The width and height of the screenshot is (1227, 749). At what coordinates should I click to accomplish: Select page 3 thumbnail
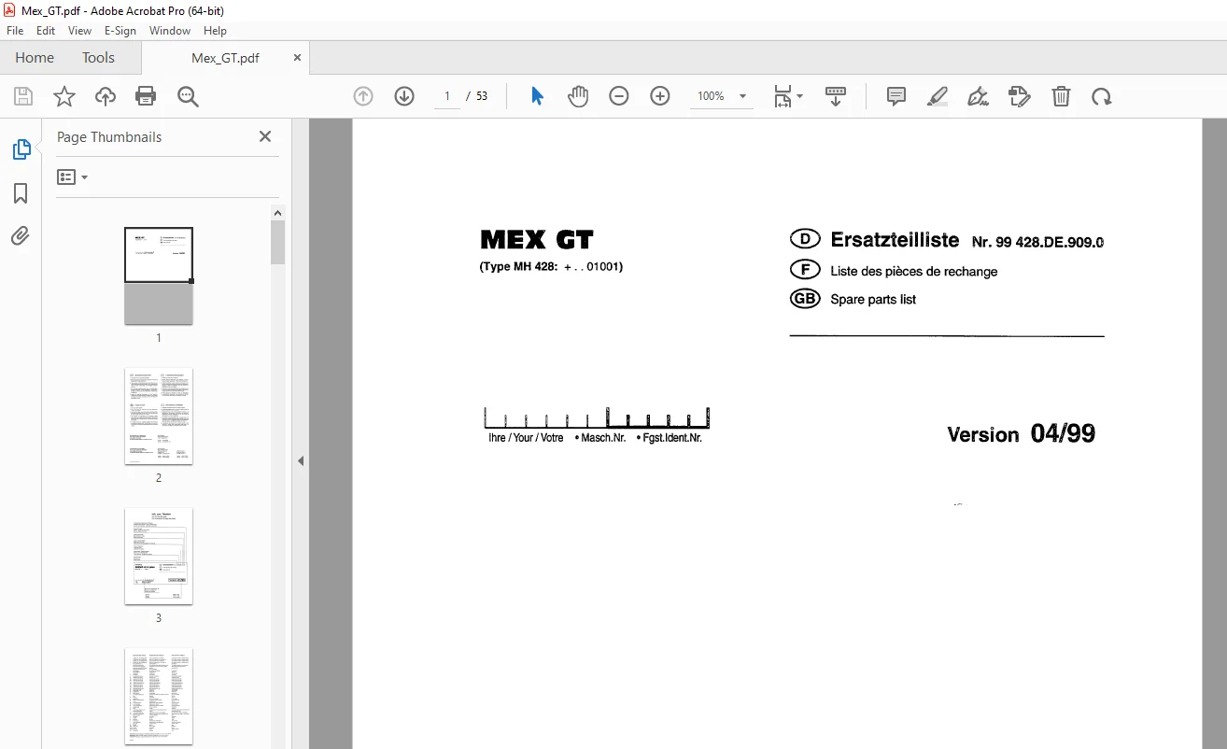(159, 556)
